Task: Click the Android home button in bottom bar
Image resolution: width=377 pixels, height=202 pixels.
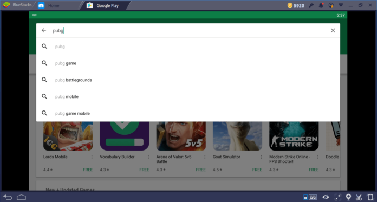Action: (x=22, y=198)
